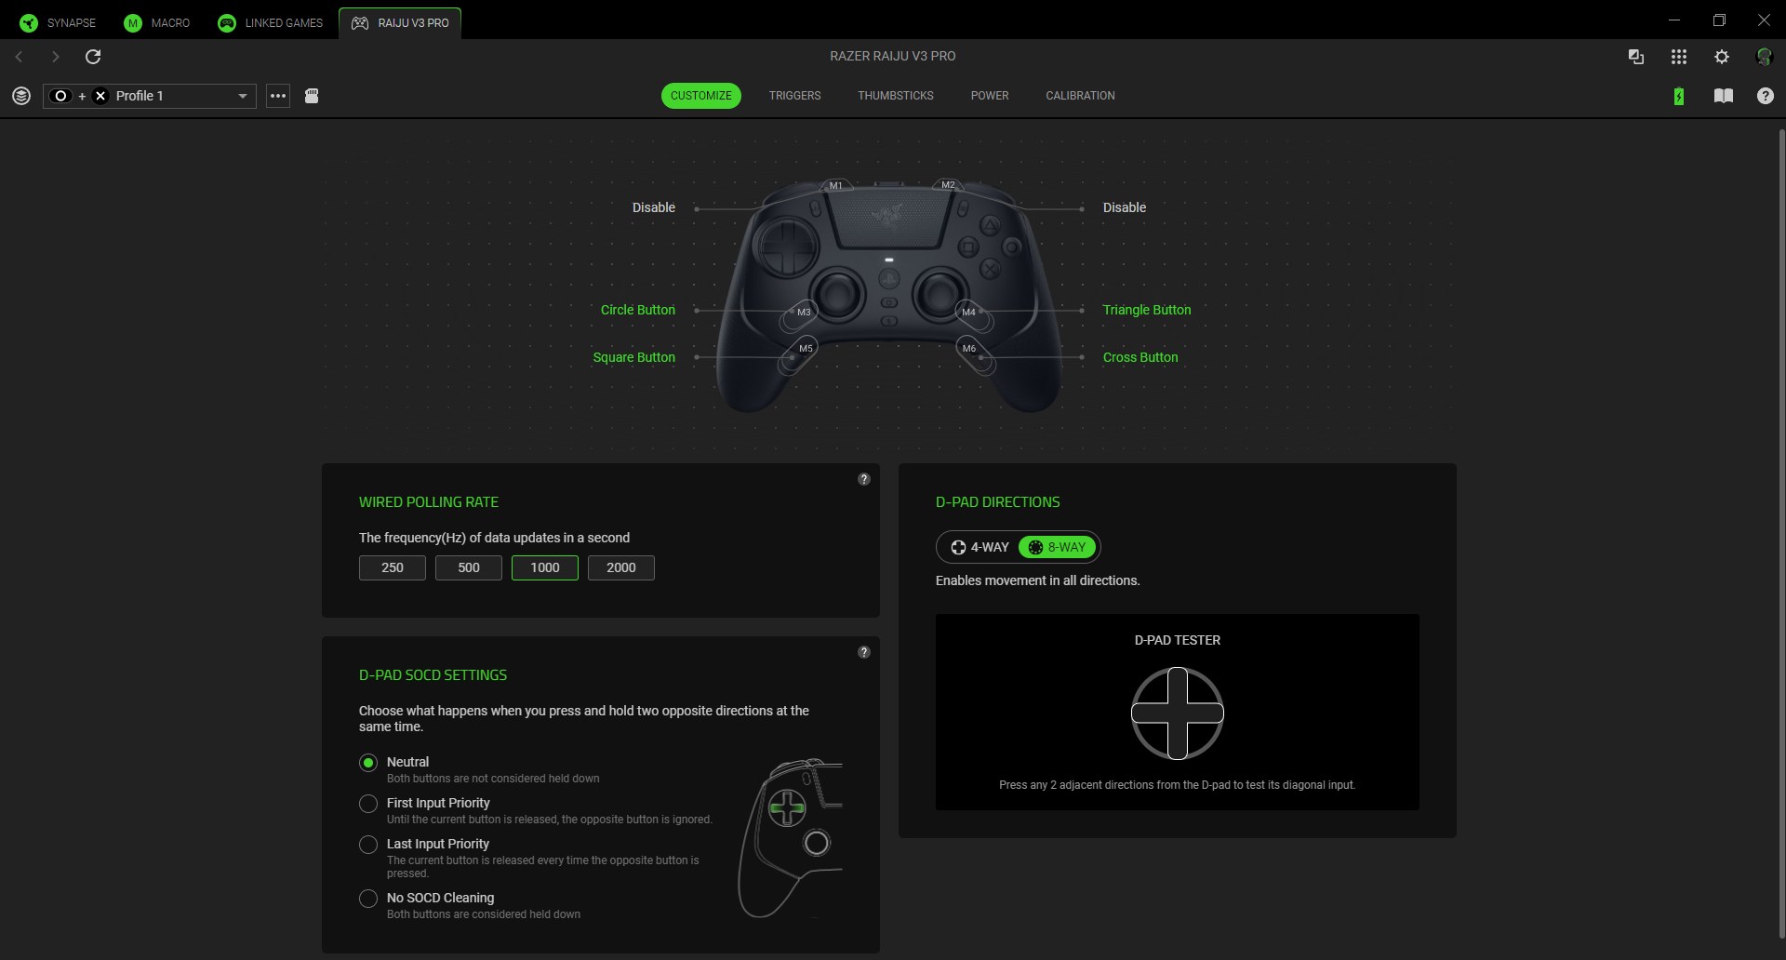
Task: Open the profile more options ellipsis menu
Action: tap(277, 96)
